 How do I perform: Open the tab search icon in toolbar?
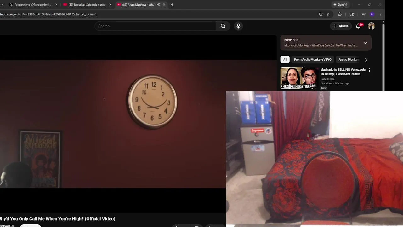pyautogui.click(x=352, y=14)
